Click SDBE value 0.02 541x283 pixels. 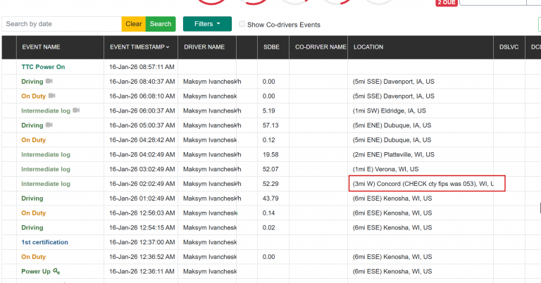[269, 227]
